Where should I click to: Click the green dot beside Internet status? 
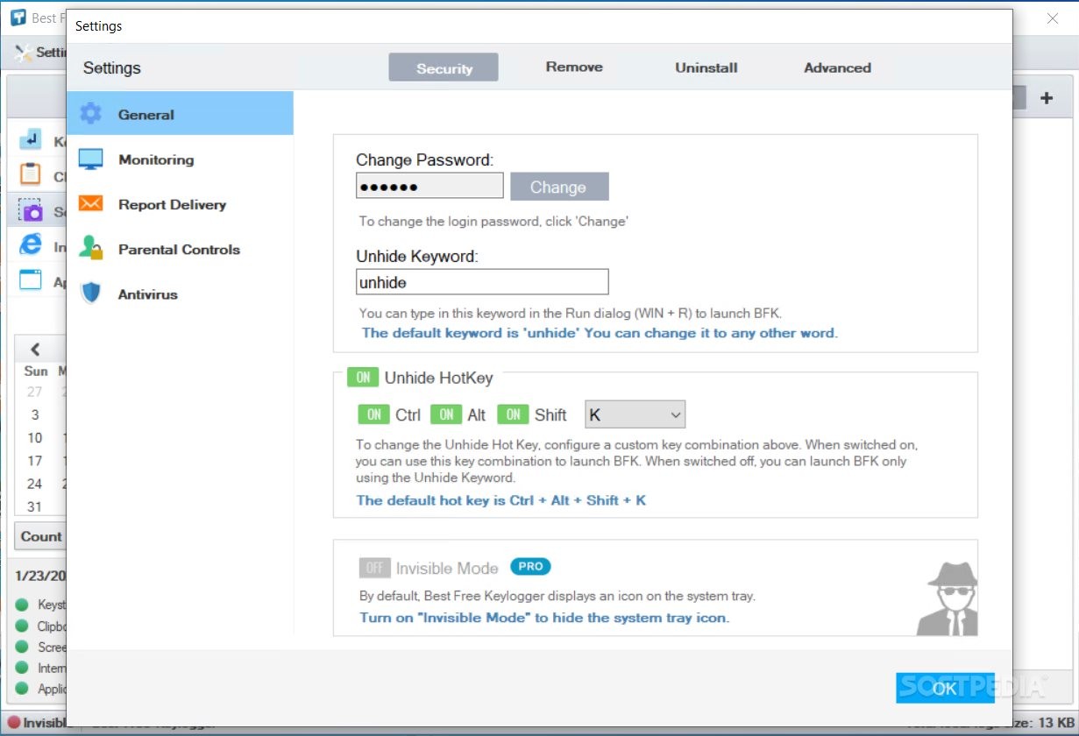point(22,669)
